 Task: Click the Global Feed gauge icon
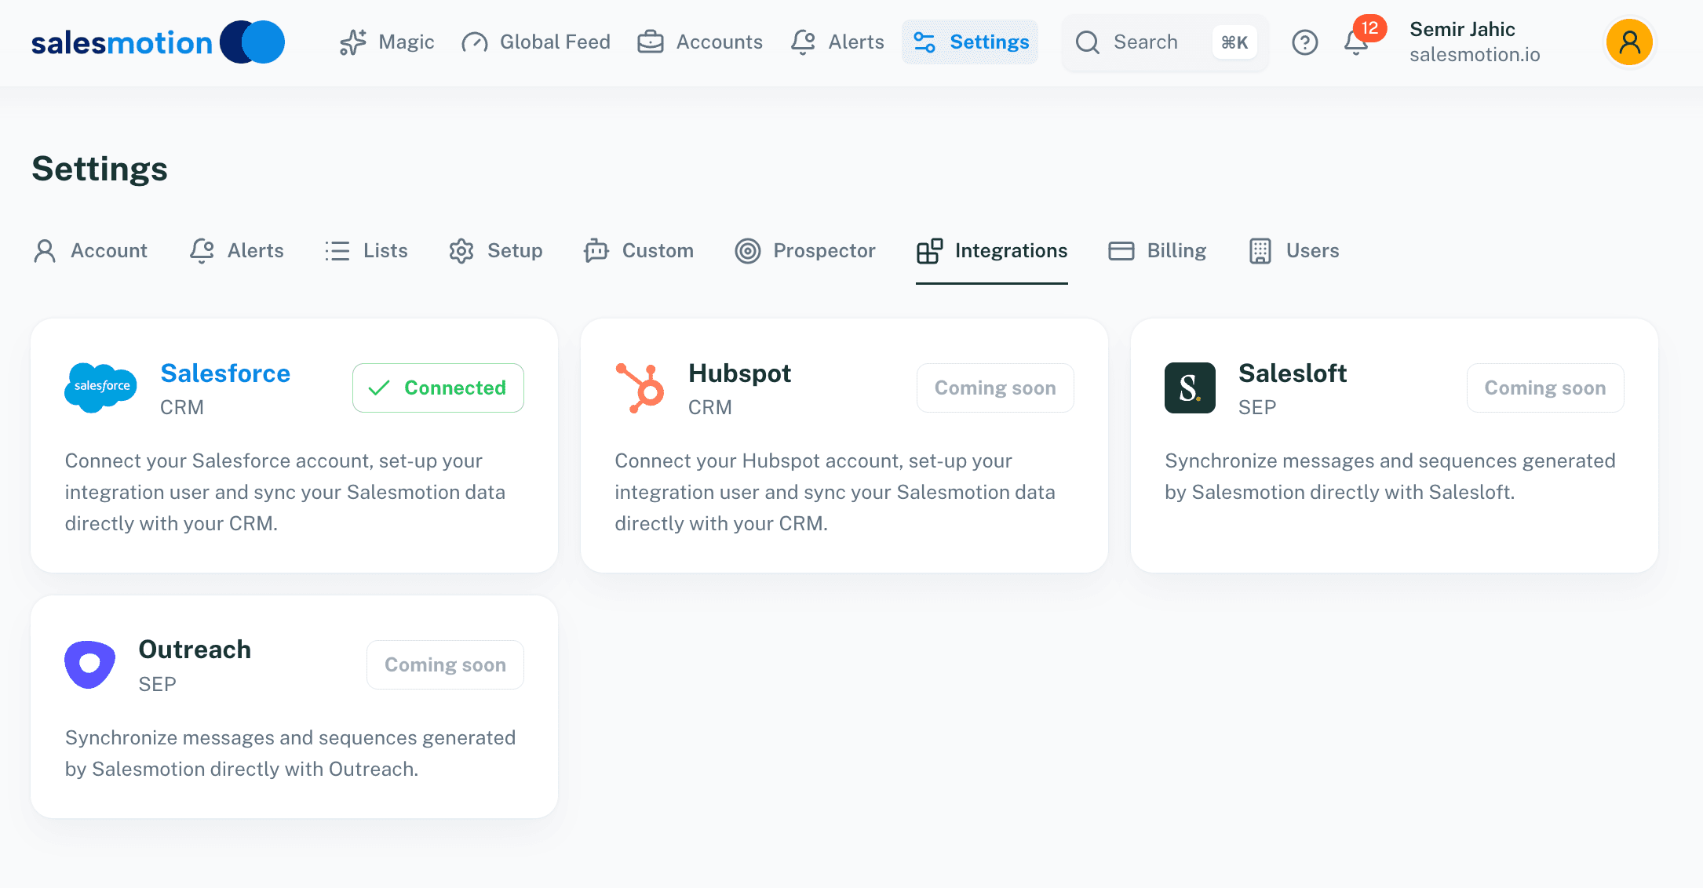coord(475,42)
